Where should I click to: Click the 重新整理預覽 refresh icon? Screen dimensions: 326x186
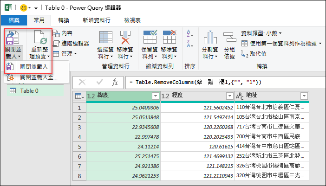(x=40, y=38)
